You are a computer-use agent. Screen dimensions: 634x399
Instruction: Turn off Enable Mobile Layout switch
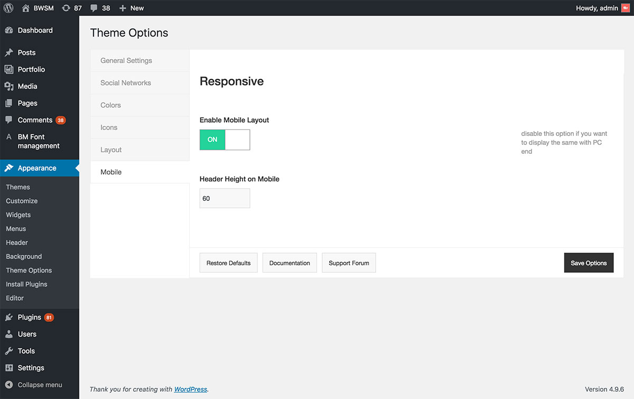(x=225, y=140)
